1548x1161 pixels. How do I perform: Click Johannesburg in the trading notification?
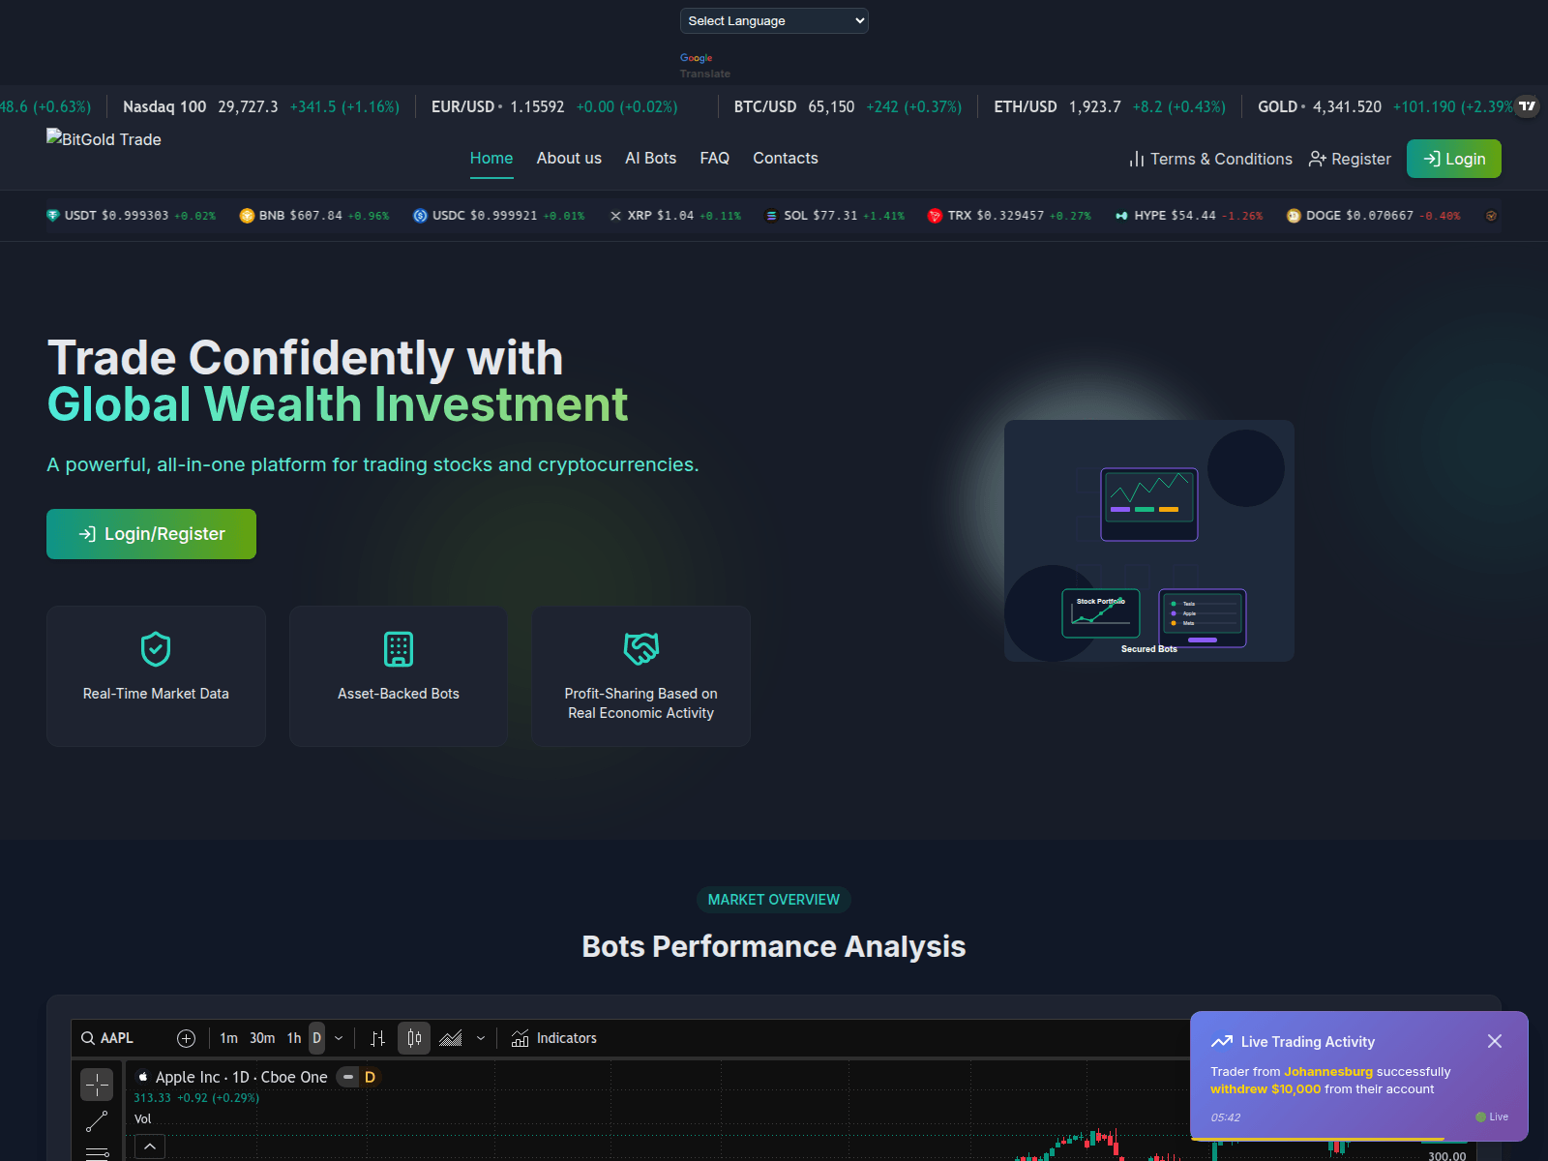1328,1072
